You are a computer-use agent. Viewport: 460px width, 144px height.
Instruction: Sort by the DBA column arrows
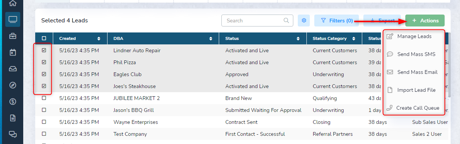click(215, 38)
